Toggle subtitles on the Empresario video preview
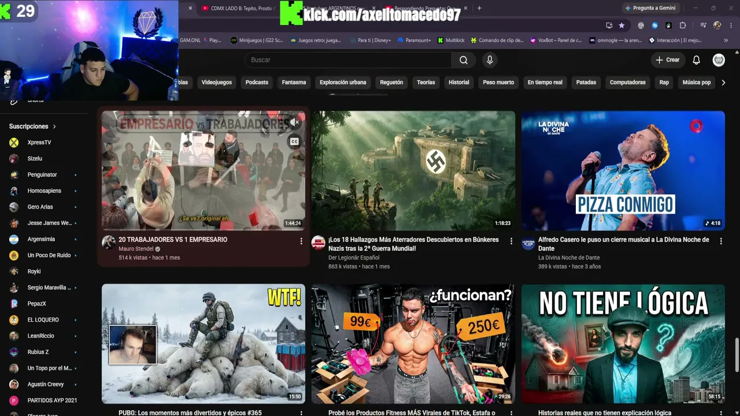The height and width of the screenshot is (416, 740). (294, 142)
